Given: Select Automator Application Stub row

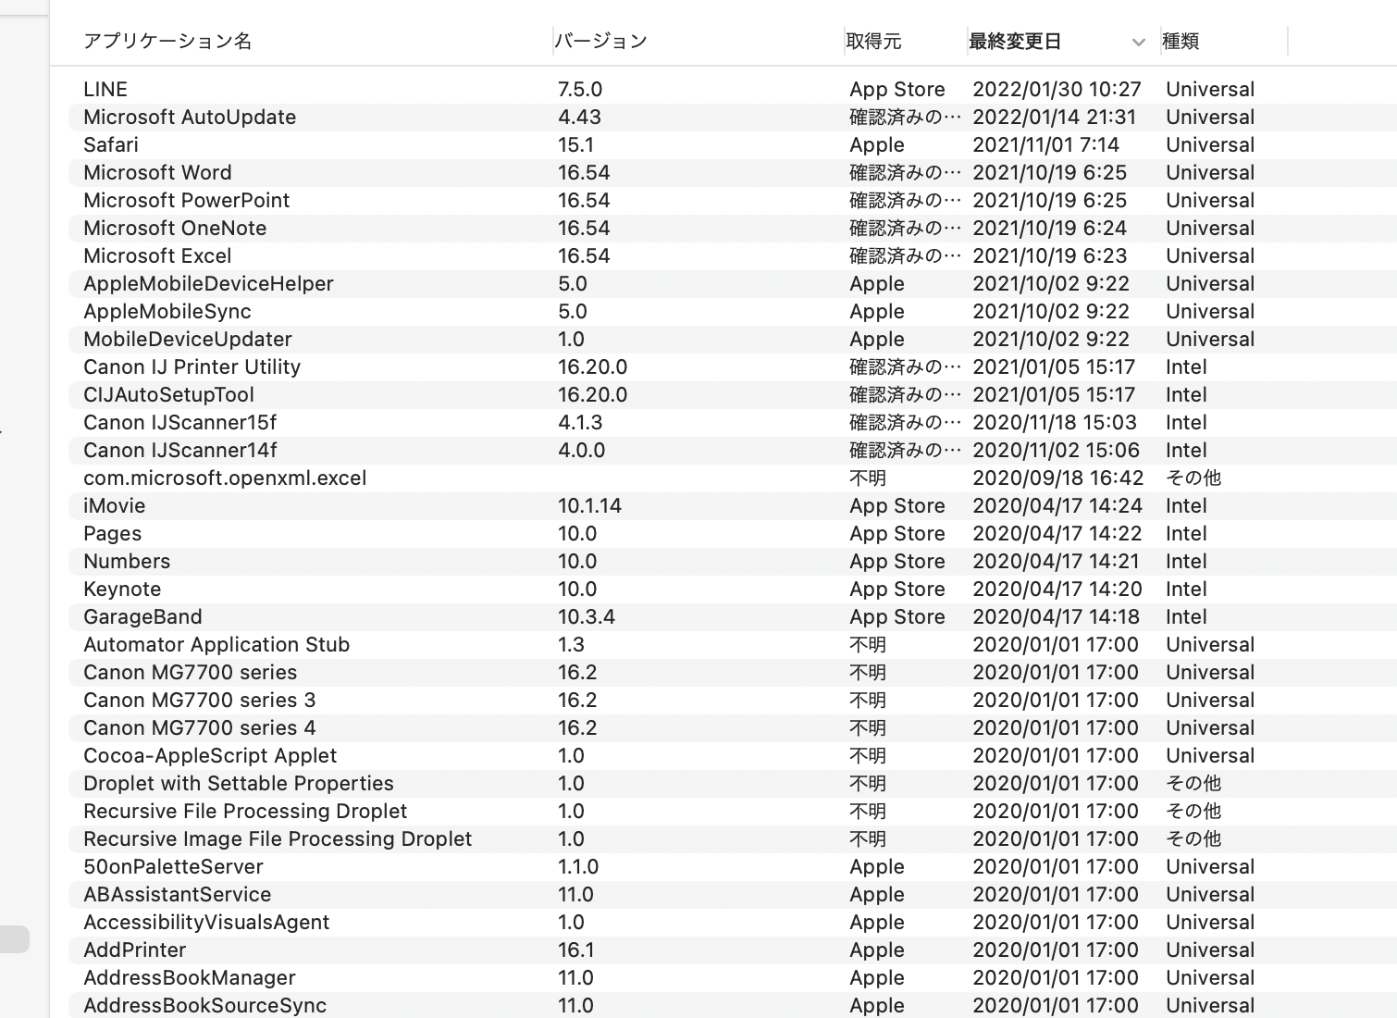Looking at the screenshot, I should coord(216,645).
